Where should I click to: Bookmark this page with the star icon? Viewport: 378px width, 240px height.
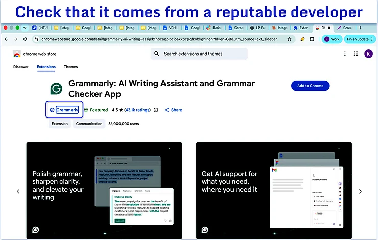(289, 39)
